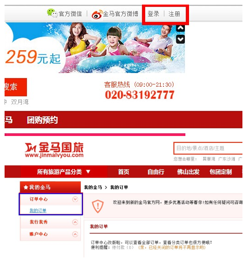Collapse the 订单中心 section arrow
247x262 pixels.
tap(75, 199)
